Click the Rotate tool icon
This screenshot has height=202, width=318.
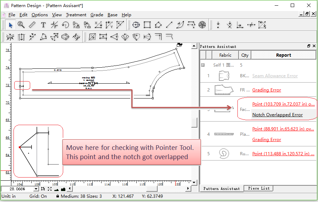[x=65, y=25]
